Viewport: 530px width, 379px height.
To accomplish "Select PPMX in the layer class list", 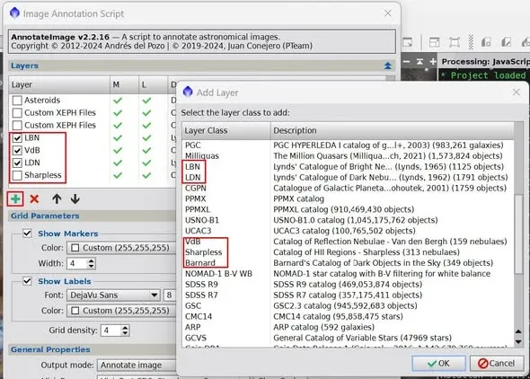I will [x=195, y=199].
